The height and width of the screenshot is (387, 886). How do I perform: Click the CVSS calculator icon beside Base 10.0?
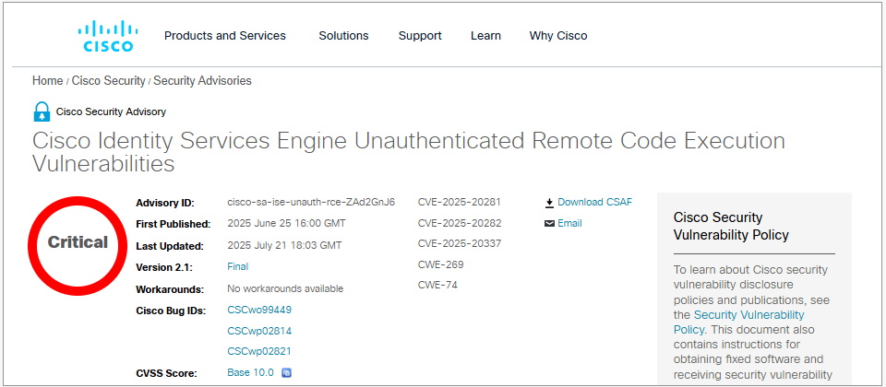[x=286, y=373]
